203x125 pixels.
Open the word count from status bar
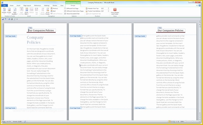[17, 122]
